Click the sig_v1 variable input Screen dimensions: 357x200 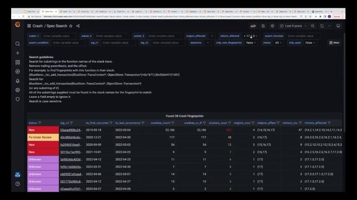pyautogui.click(x=118, y=43)
